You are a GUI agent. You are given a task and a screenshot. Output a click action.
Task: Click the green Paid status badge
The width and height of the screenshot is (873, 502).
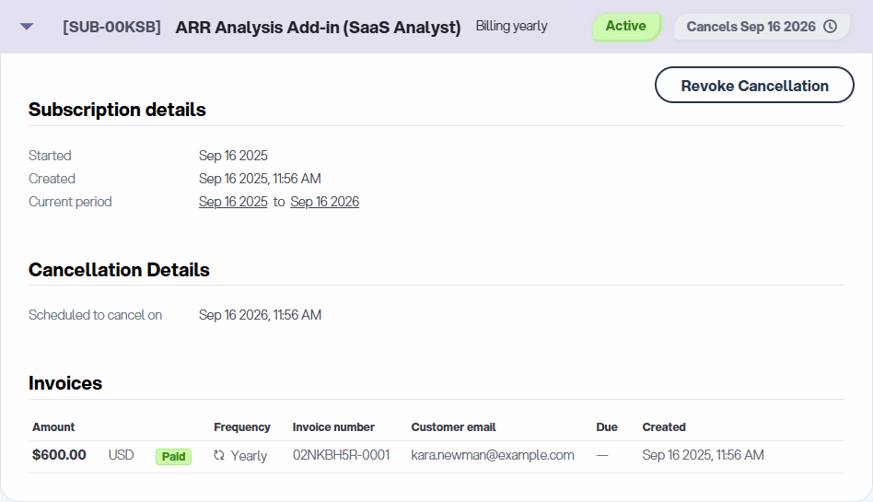(173, 456)
